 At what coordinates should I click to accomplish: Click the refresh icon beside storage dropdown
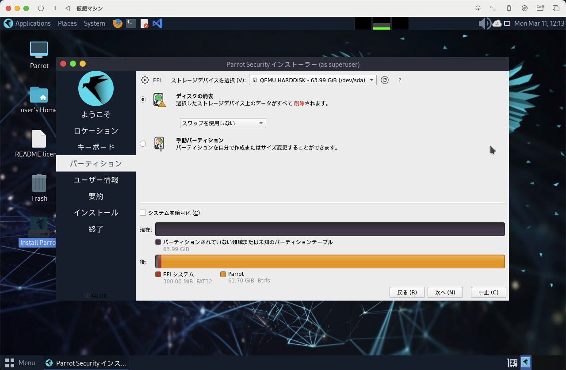click(x=385, y=80)
